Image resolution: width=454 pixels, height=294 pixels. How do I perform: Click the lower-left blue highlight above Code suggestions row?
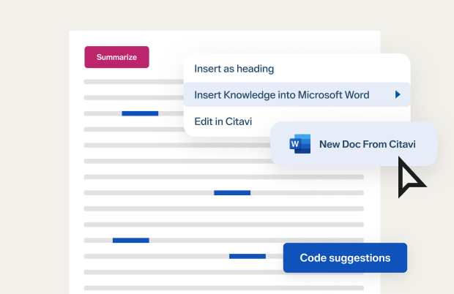(x=130, y=240)
